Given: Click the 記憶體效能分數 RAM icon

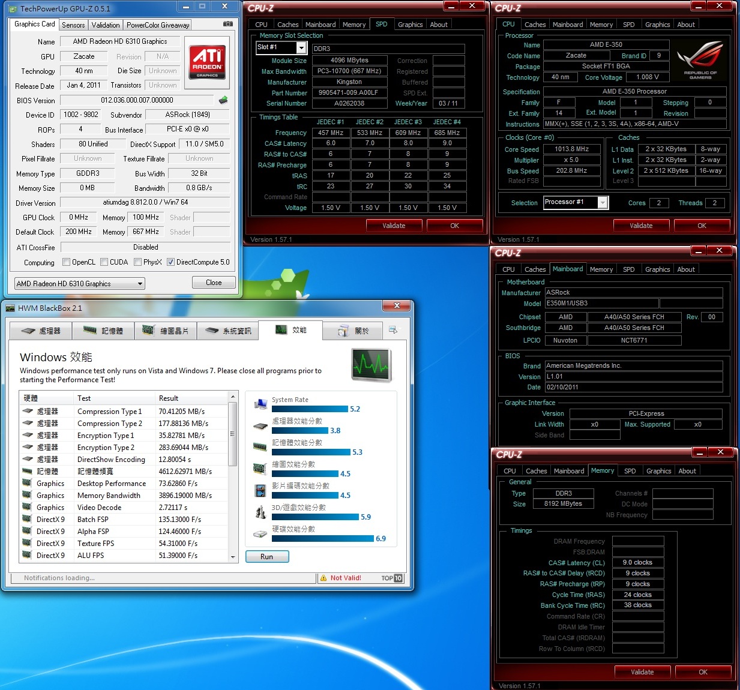Looking at the screenshot, I should coord(260,447).
